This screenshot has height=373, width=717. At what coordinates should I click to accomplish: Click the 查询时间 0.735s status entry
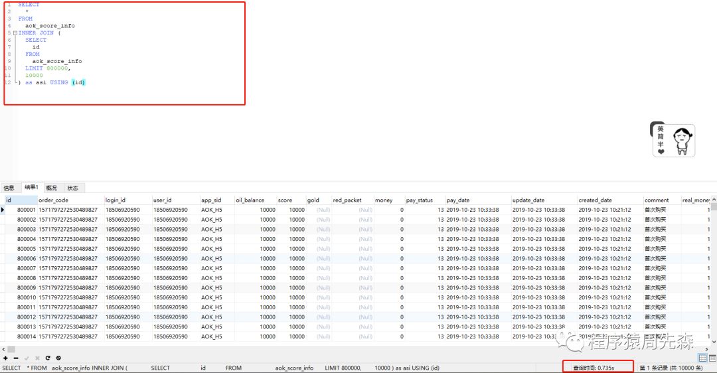594,368
